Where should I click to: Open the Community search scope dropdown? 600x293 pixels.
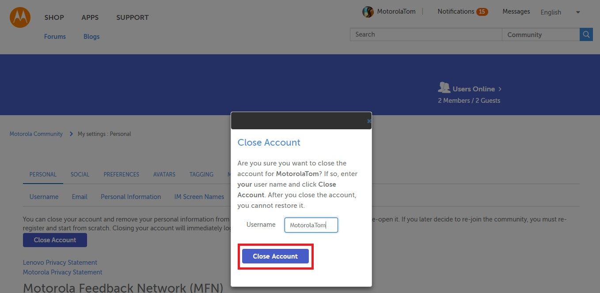(541, 34)
